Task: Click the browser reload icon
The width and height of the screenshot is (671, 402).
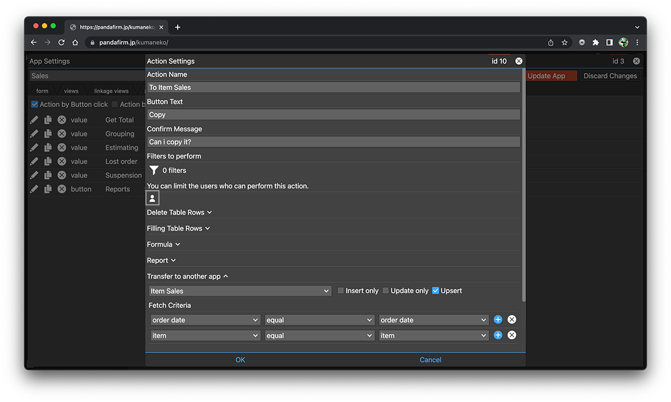Action: click(61, 42)
